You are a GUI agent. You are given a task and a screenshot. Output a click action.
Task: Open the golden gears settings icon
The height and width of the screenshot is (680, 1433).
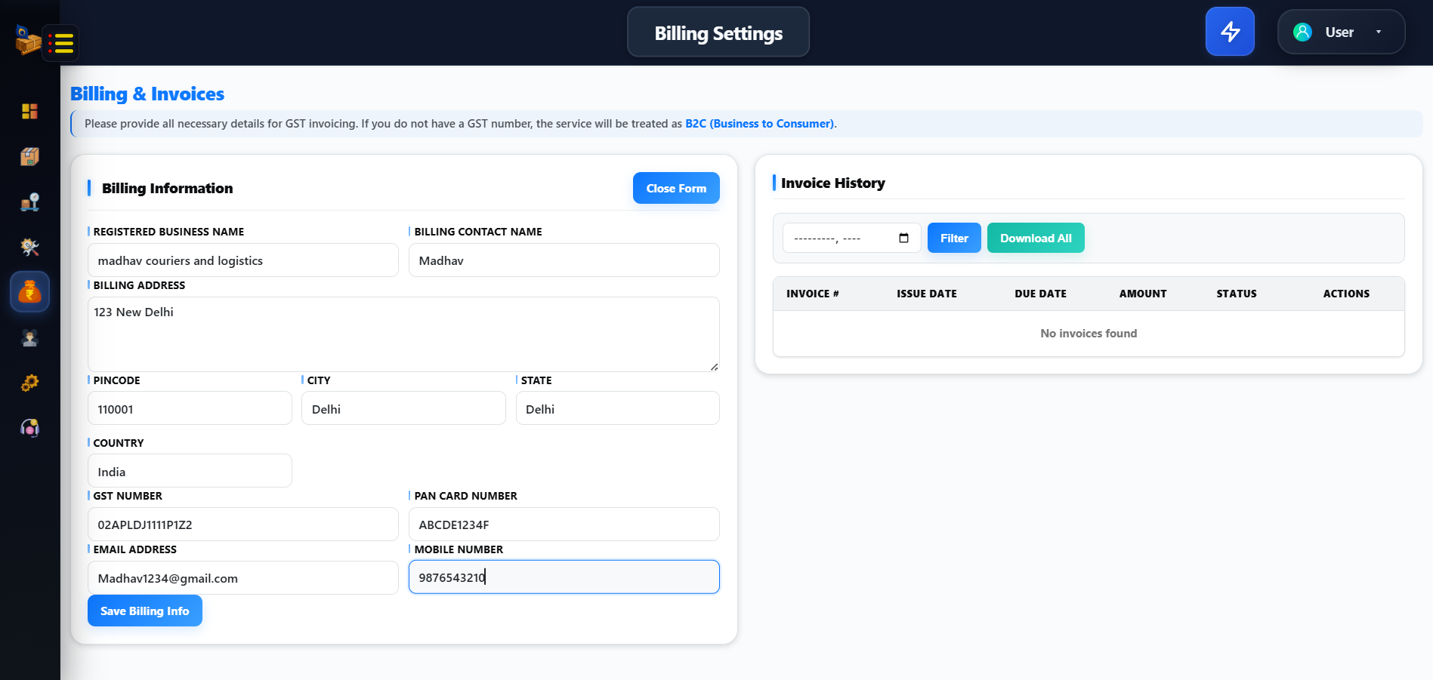click(x=29, y=383)
